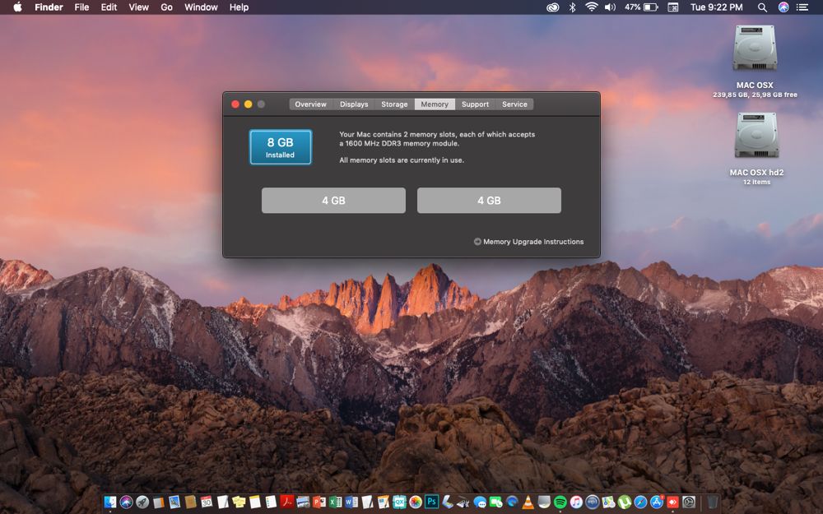Launch uTorrent from the Dock
This screenshot has width=823, height=514.
tap(625, 502)
